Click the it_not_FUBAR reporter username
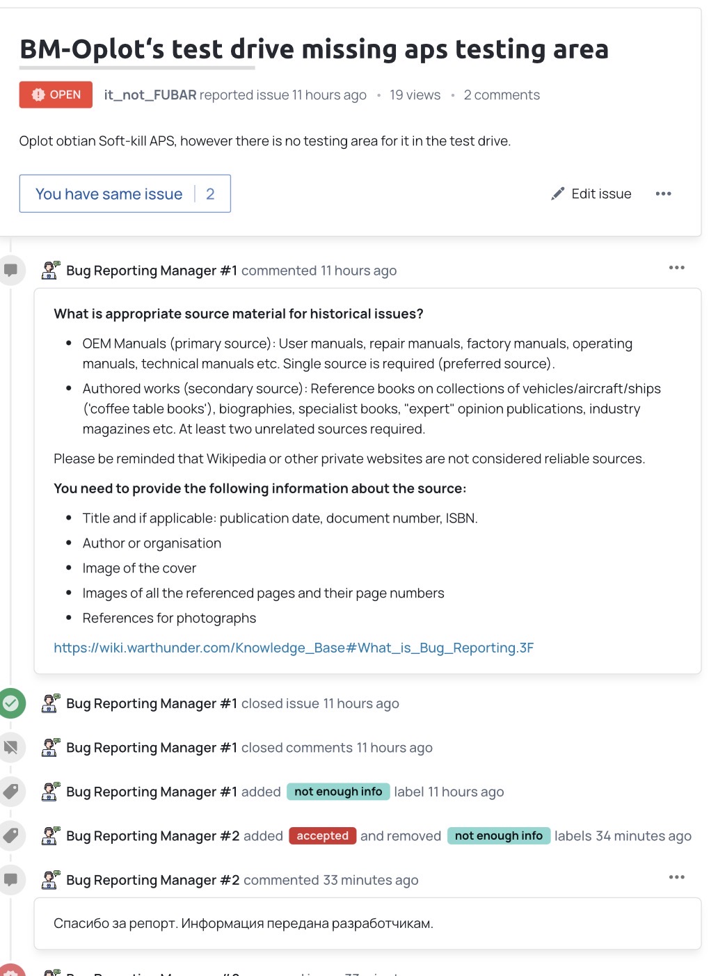This screenshot has height=976, width=718. pos(150,95)
